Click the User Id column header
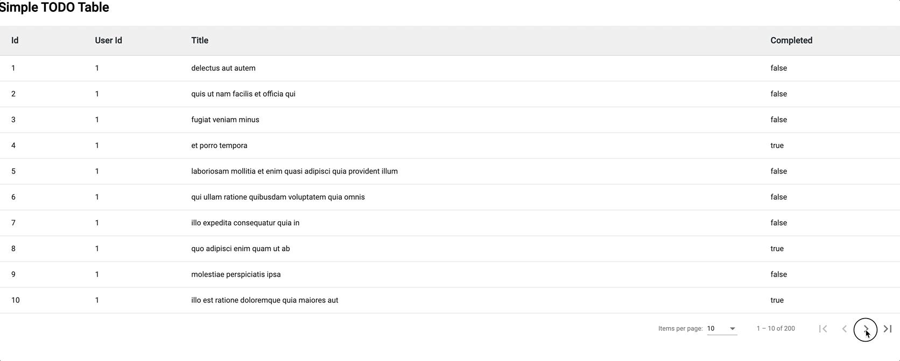This screenshot has height=361, width=900. (x=108, y=40)
